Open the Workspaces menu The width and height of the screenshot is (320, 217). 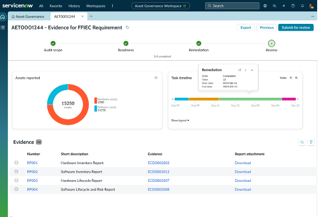click(96, 6)
